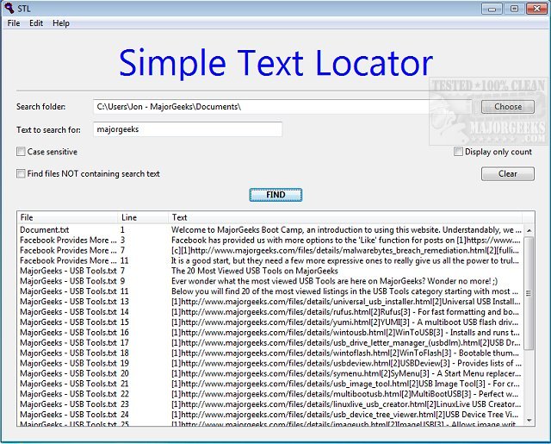
Task: Click the yumi.html result text cell
Action: (x=344, y=322)
